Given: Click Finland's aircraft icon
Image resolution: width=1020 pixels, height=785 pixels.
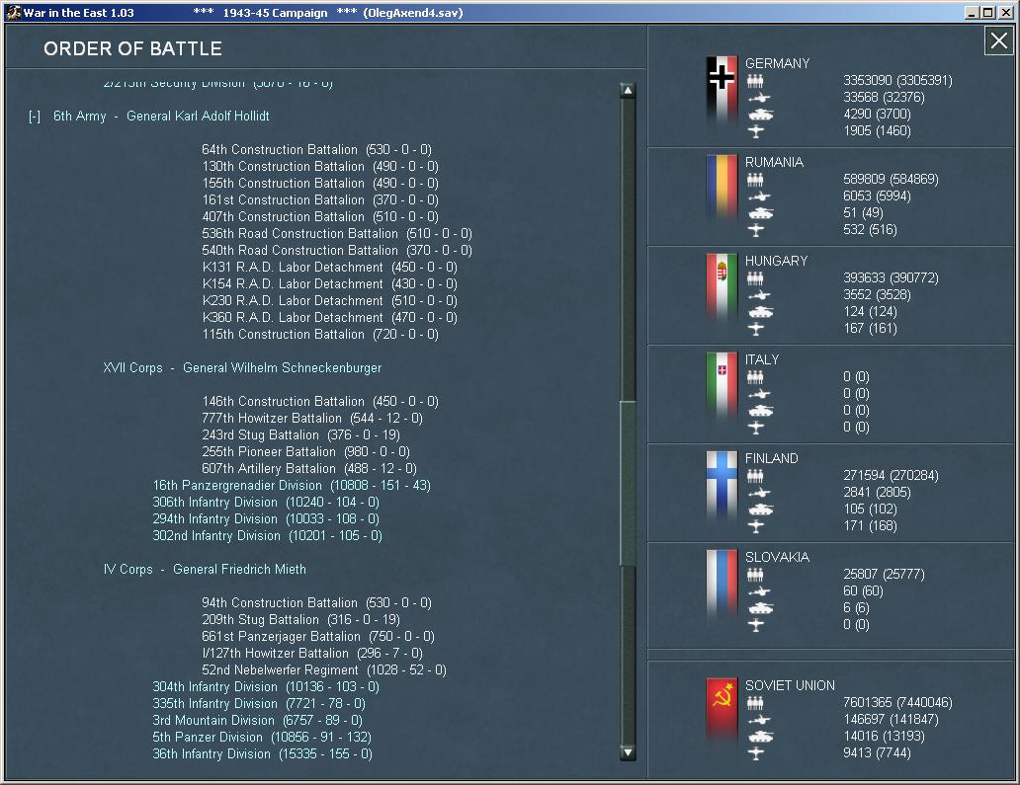Looking at the screenshot, I should point(755,526).
